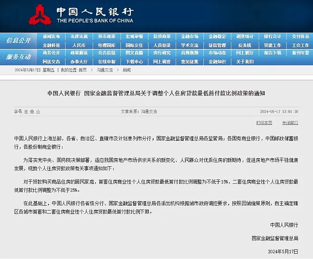Viewport: 313px width, 259px height.
Task: Select 经理国库 in navigation
Action: pyautogui.click(x=106, y=45)
